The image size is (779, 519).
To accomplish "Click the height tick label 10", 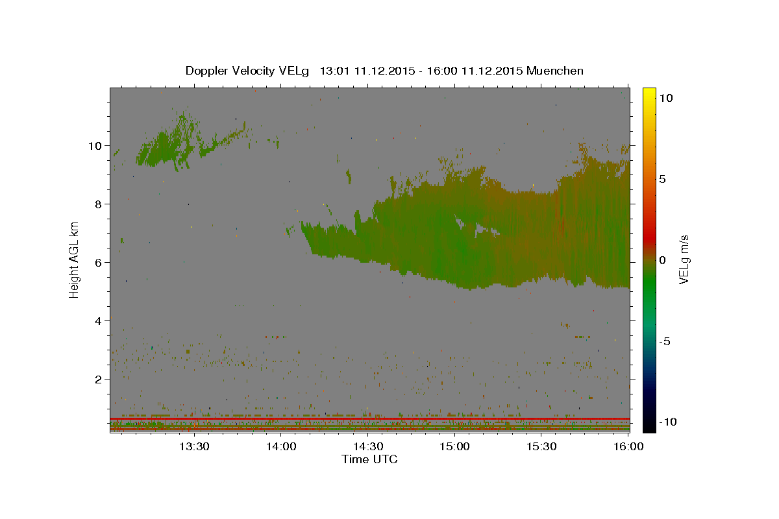I will (x=95, y=145).
